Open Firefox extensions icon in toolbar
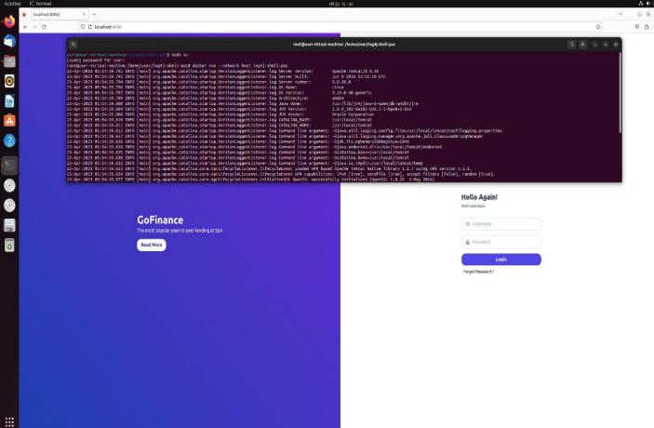The height and width of the screenshot is (428, 654). (x=647, y=27)
